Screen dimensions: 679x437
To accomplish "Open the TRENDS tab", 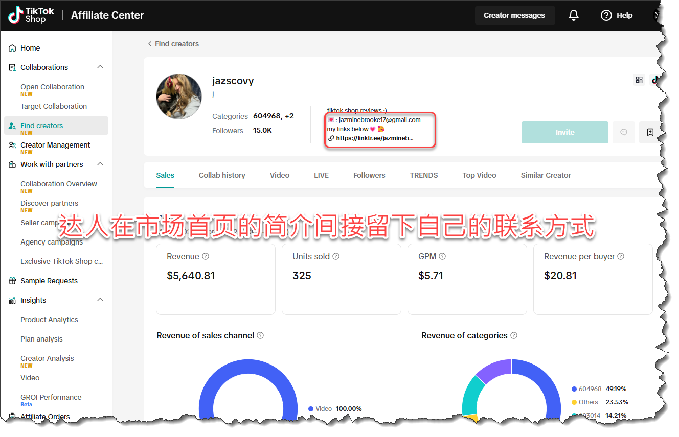I will point(424,175).
